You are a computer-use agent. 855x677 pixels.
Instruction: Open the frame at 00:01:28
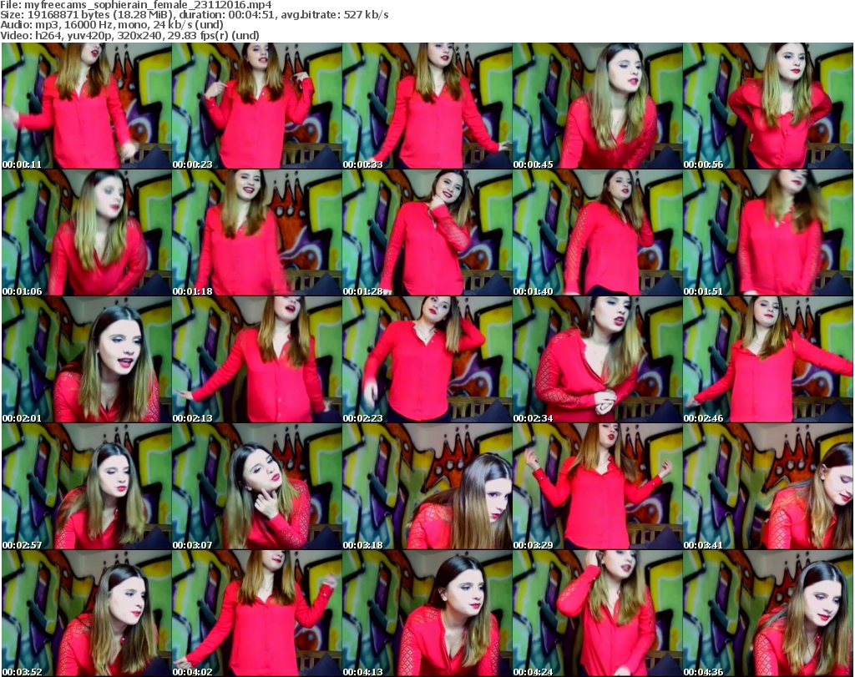tap(427, 233)
